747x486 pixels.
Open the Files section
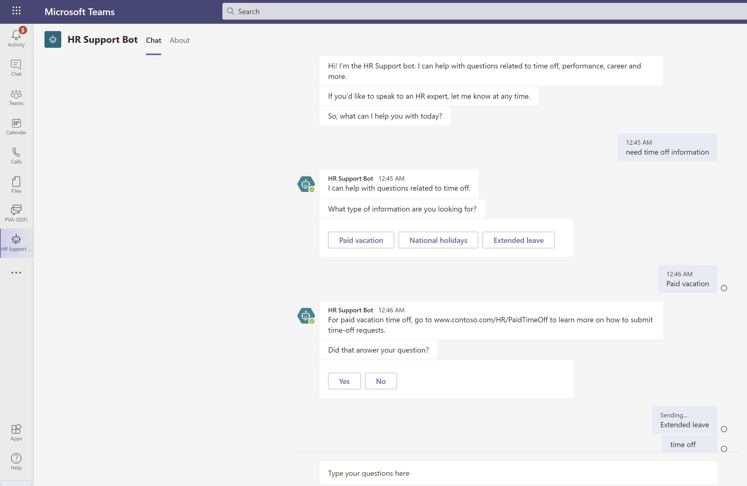pos(16,185)
